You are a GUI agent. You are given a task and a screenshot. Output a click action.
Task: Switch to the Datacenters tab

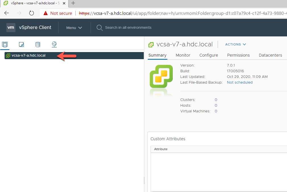tap(270, 55)
